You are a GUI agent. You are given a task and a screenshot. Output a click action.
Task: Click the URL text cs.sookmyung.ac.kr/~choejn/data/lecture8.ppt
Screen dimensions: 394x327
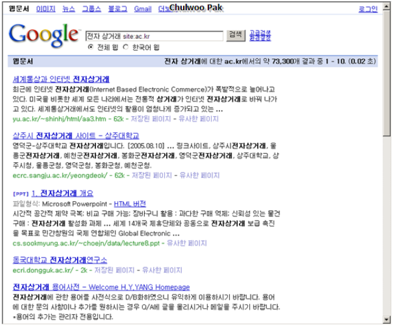pyautogui.click(x=86, y=243)
